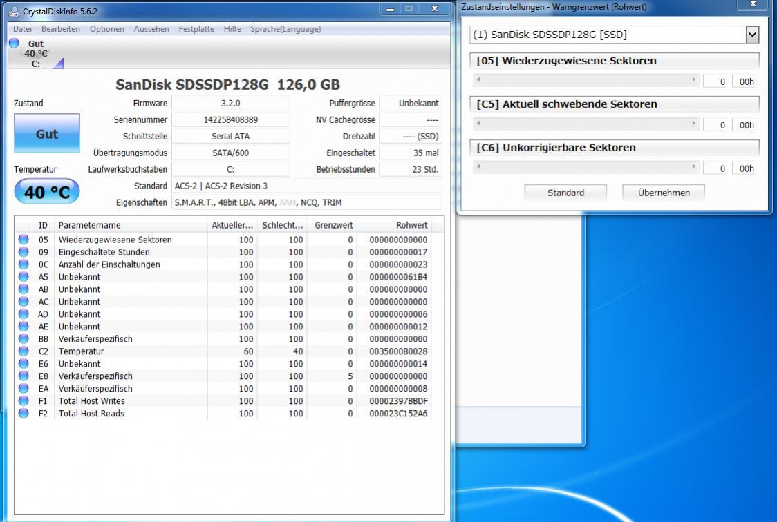
Task: Click the Eigenschaften features field
Action: pyautogui.click(x=306, y=202)
